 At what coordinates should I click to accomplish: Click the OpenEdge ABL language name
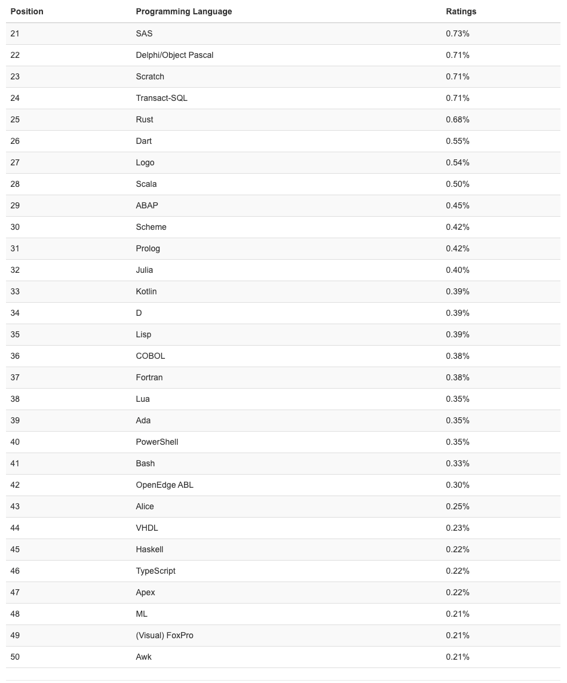(x=164, y=485)
